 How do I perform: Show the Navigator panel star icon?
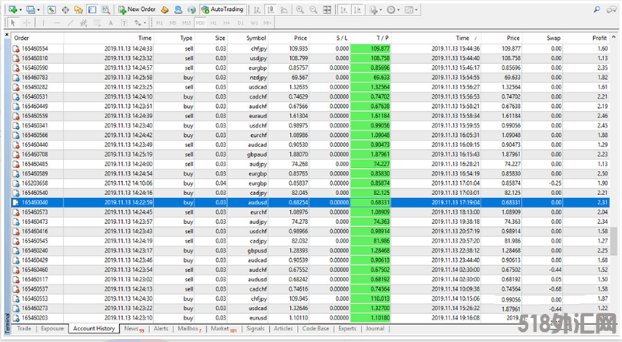coord(78,10)
